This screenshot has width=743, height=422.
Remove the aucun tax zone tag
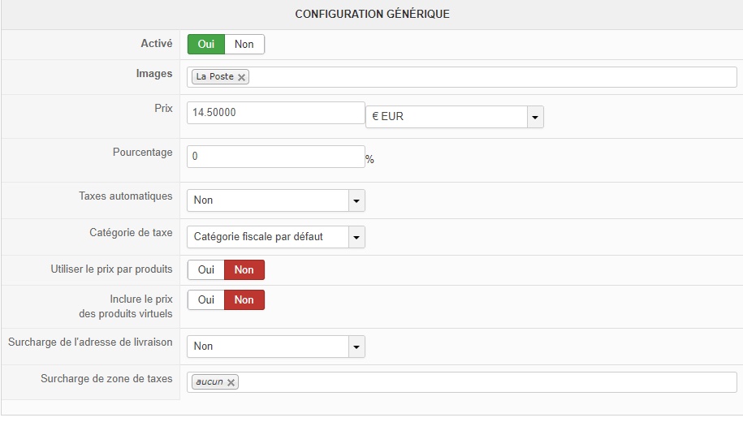click(x=231, y=382)
